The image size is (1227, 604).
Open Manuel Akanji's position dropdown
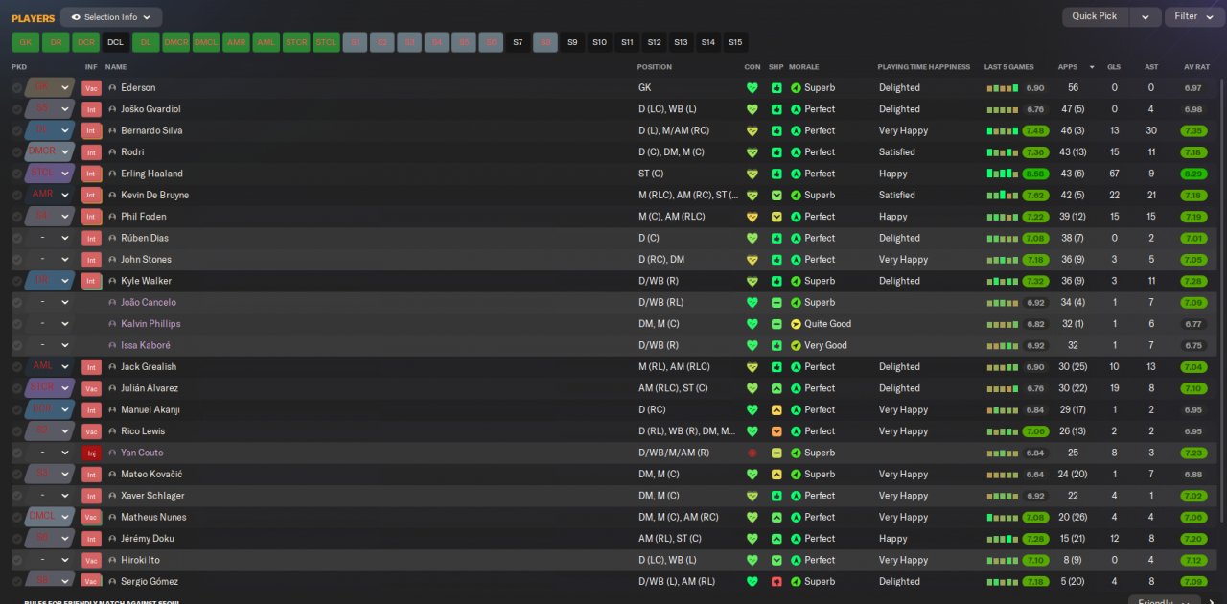65,409
